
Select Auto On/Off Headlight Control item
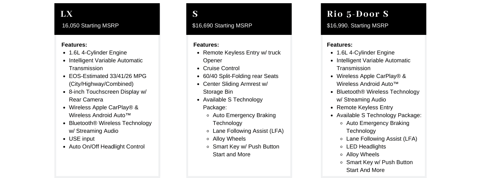click(x=107, y=147)
